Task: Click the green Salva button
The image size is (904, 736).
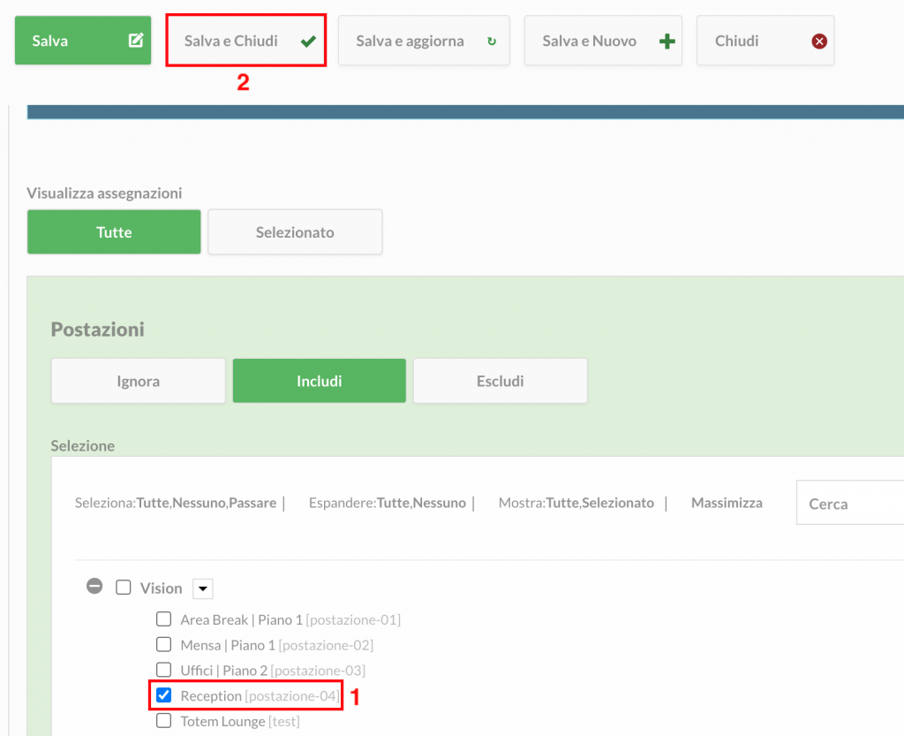Action: point(83,41)
